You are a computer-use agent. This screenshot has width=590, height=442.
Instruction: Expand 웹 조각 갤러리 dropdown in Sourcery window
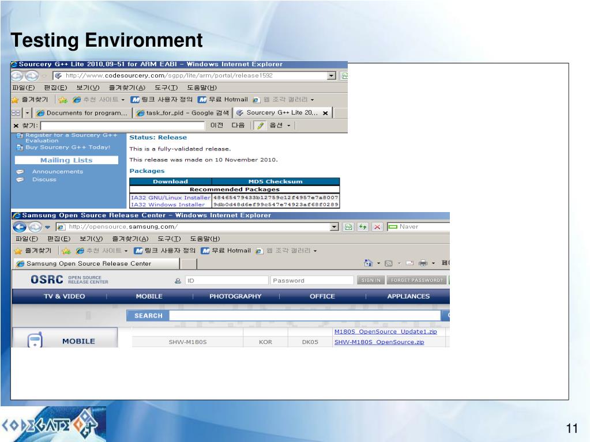313,100
